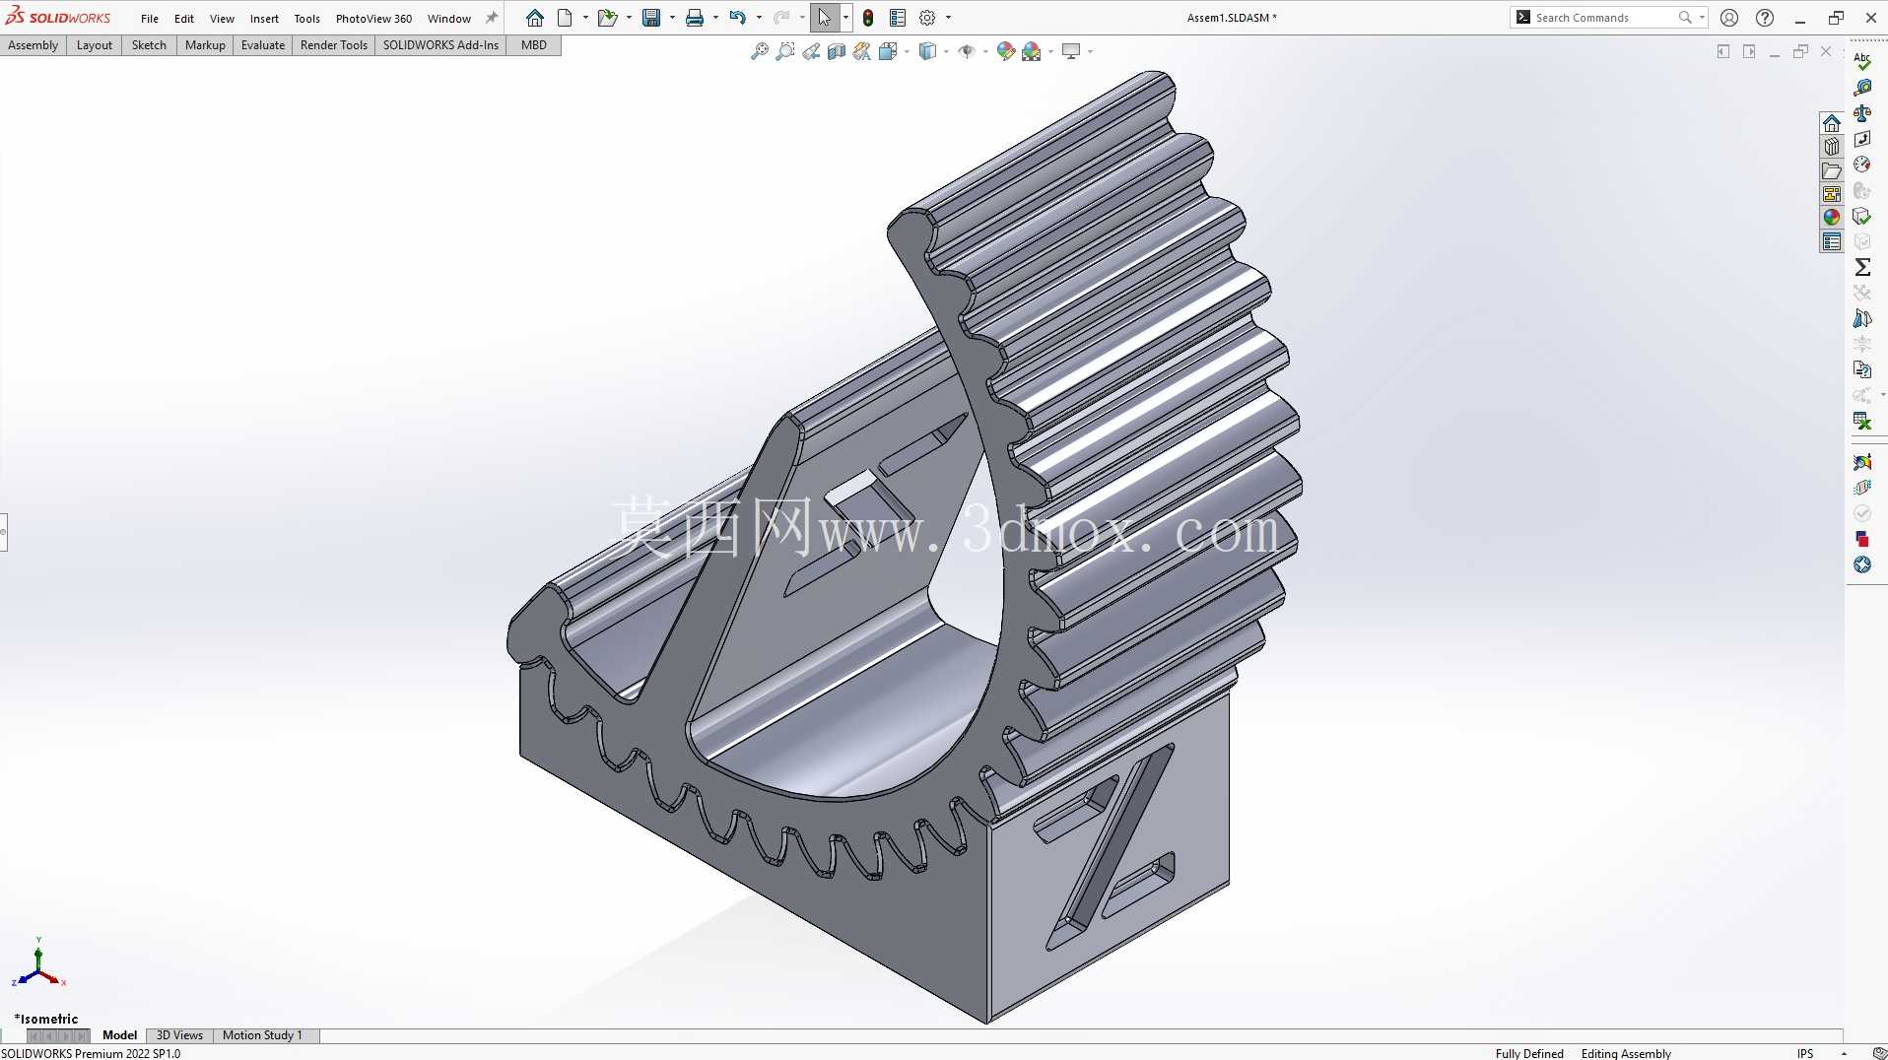Expand the Display Style dropdown arrow
Viewport: 1888px width, 1060px height.
[x=946, y=51]
